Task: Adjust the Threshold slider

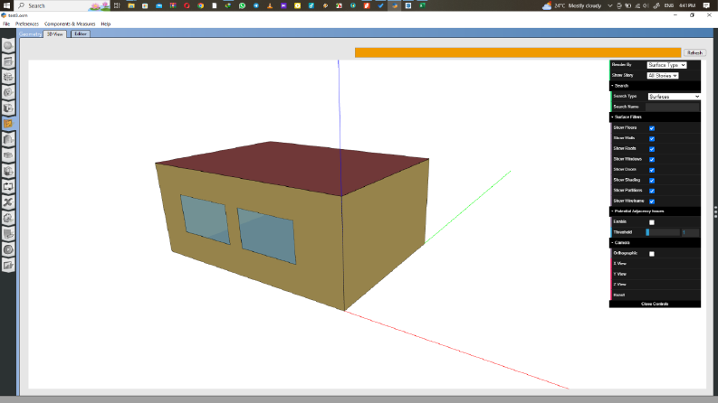Action: click(663, 232)
